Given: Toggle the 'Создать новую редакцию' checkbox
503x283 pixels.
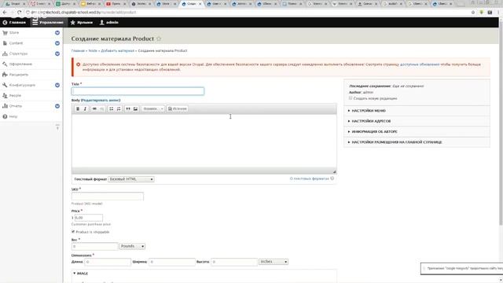Looking at the screenshot, I should coord(351,98).
